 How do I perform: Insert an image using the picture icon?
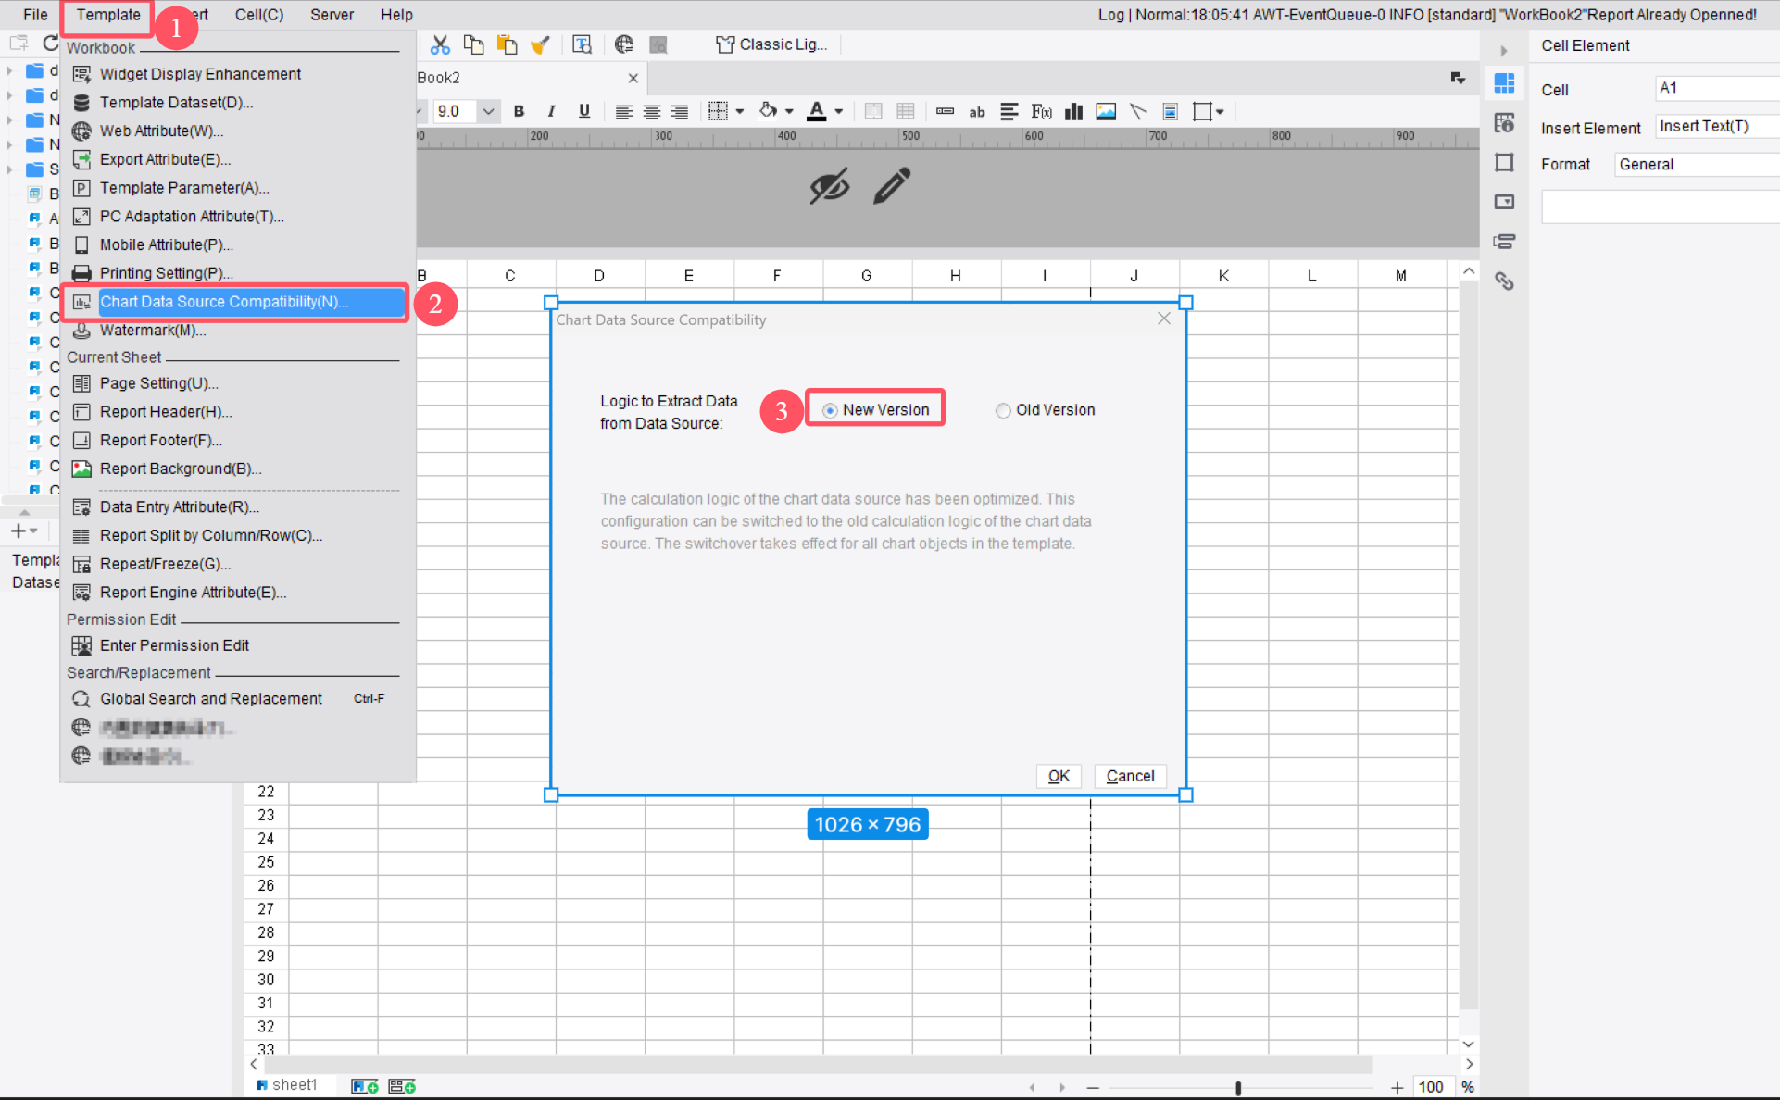point(1106,112)
